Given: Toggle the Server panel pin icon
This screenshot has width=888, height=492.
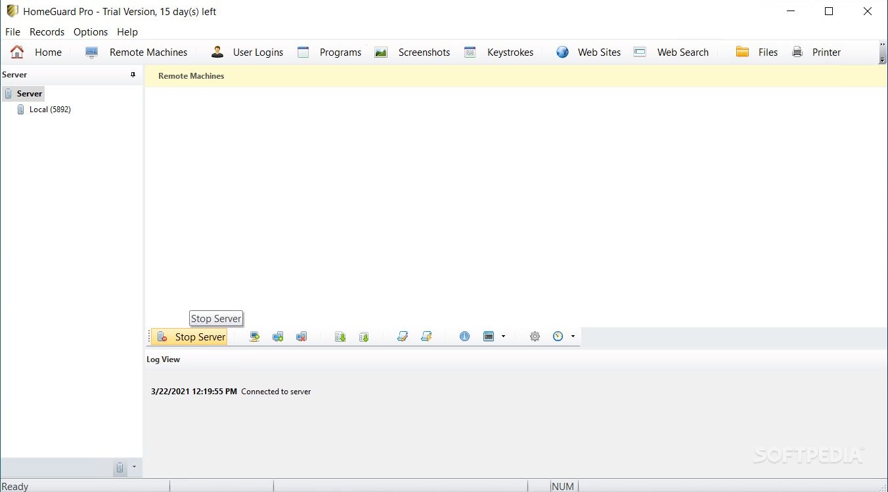Looking at the screenshot, I should [x=133, y=75].
